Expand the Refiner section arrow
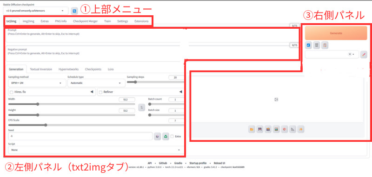This screenshot has width=372, height=177. coord(181,92)
